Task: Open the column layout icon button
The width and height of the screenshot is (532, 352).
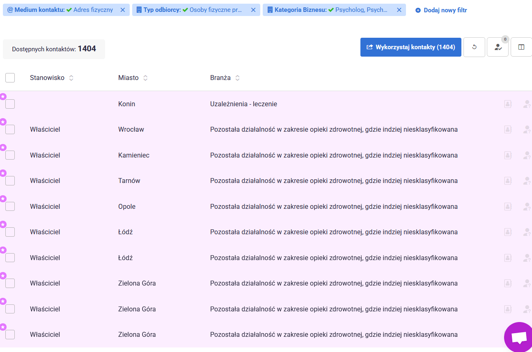Action: (x=521, y=47)
